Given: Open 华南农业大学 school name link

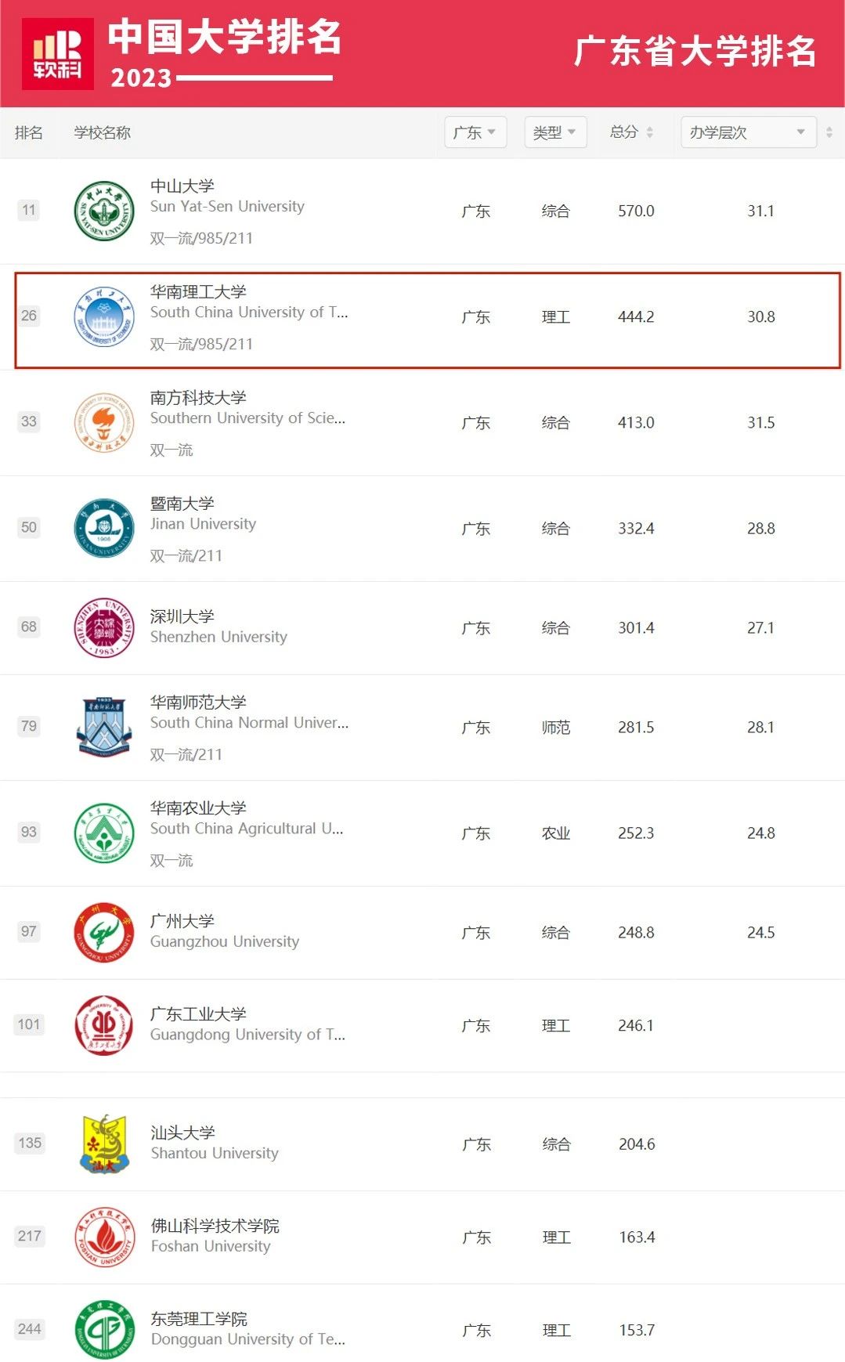Looking at the screenshot, I should [x=198, y=807].
